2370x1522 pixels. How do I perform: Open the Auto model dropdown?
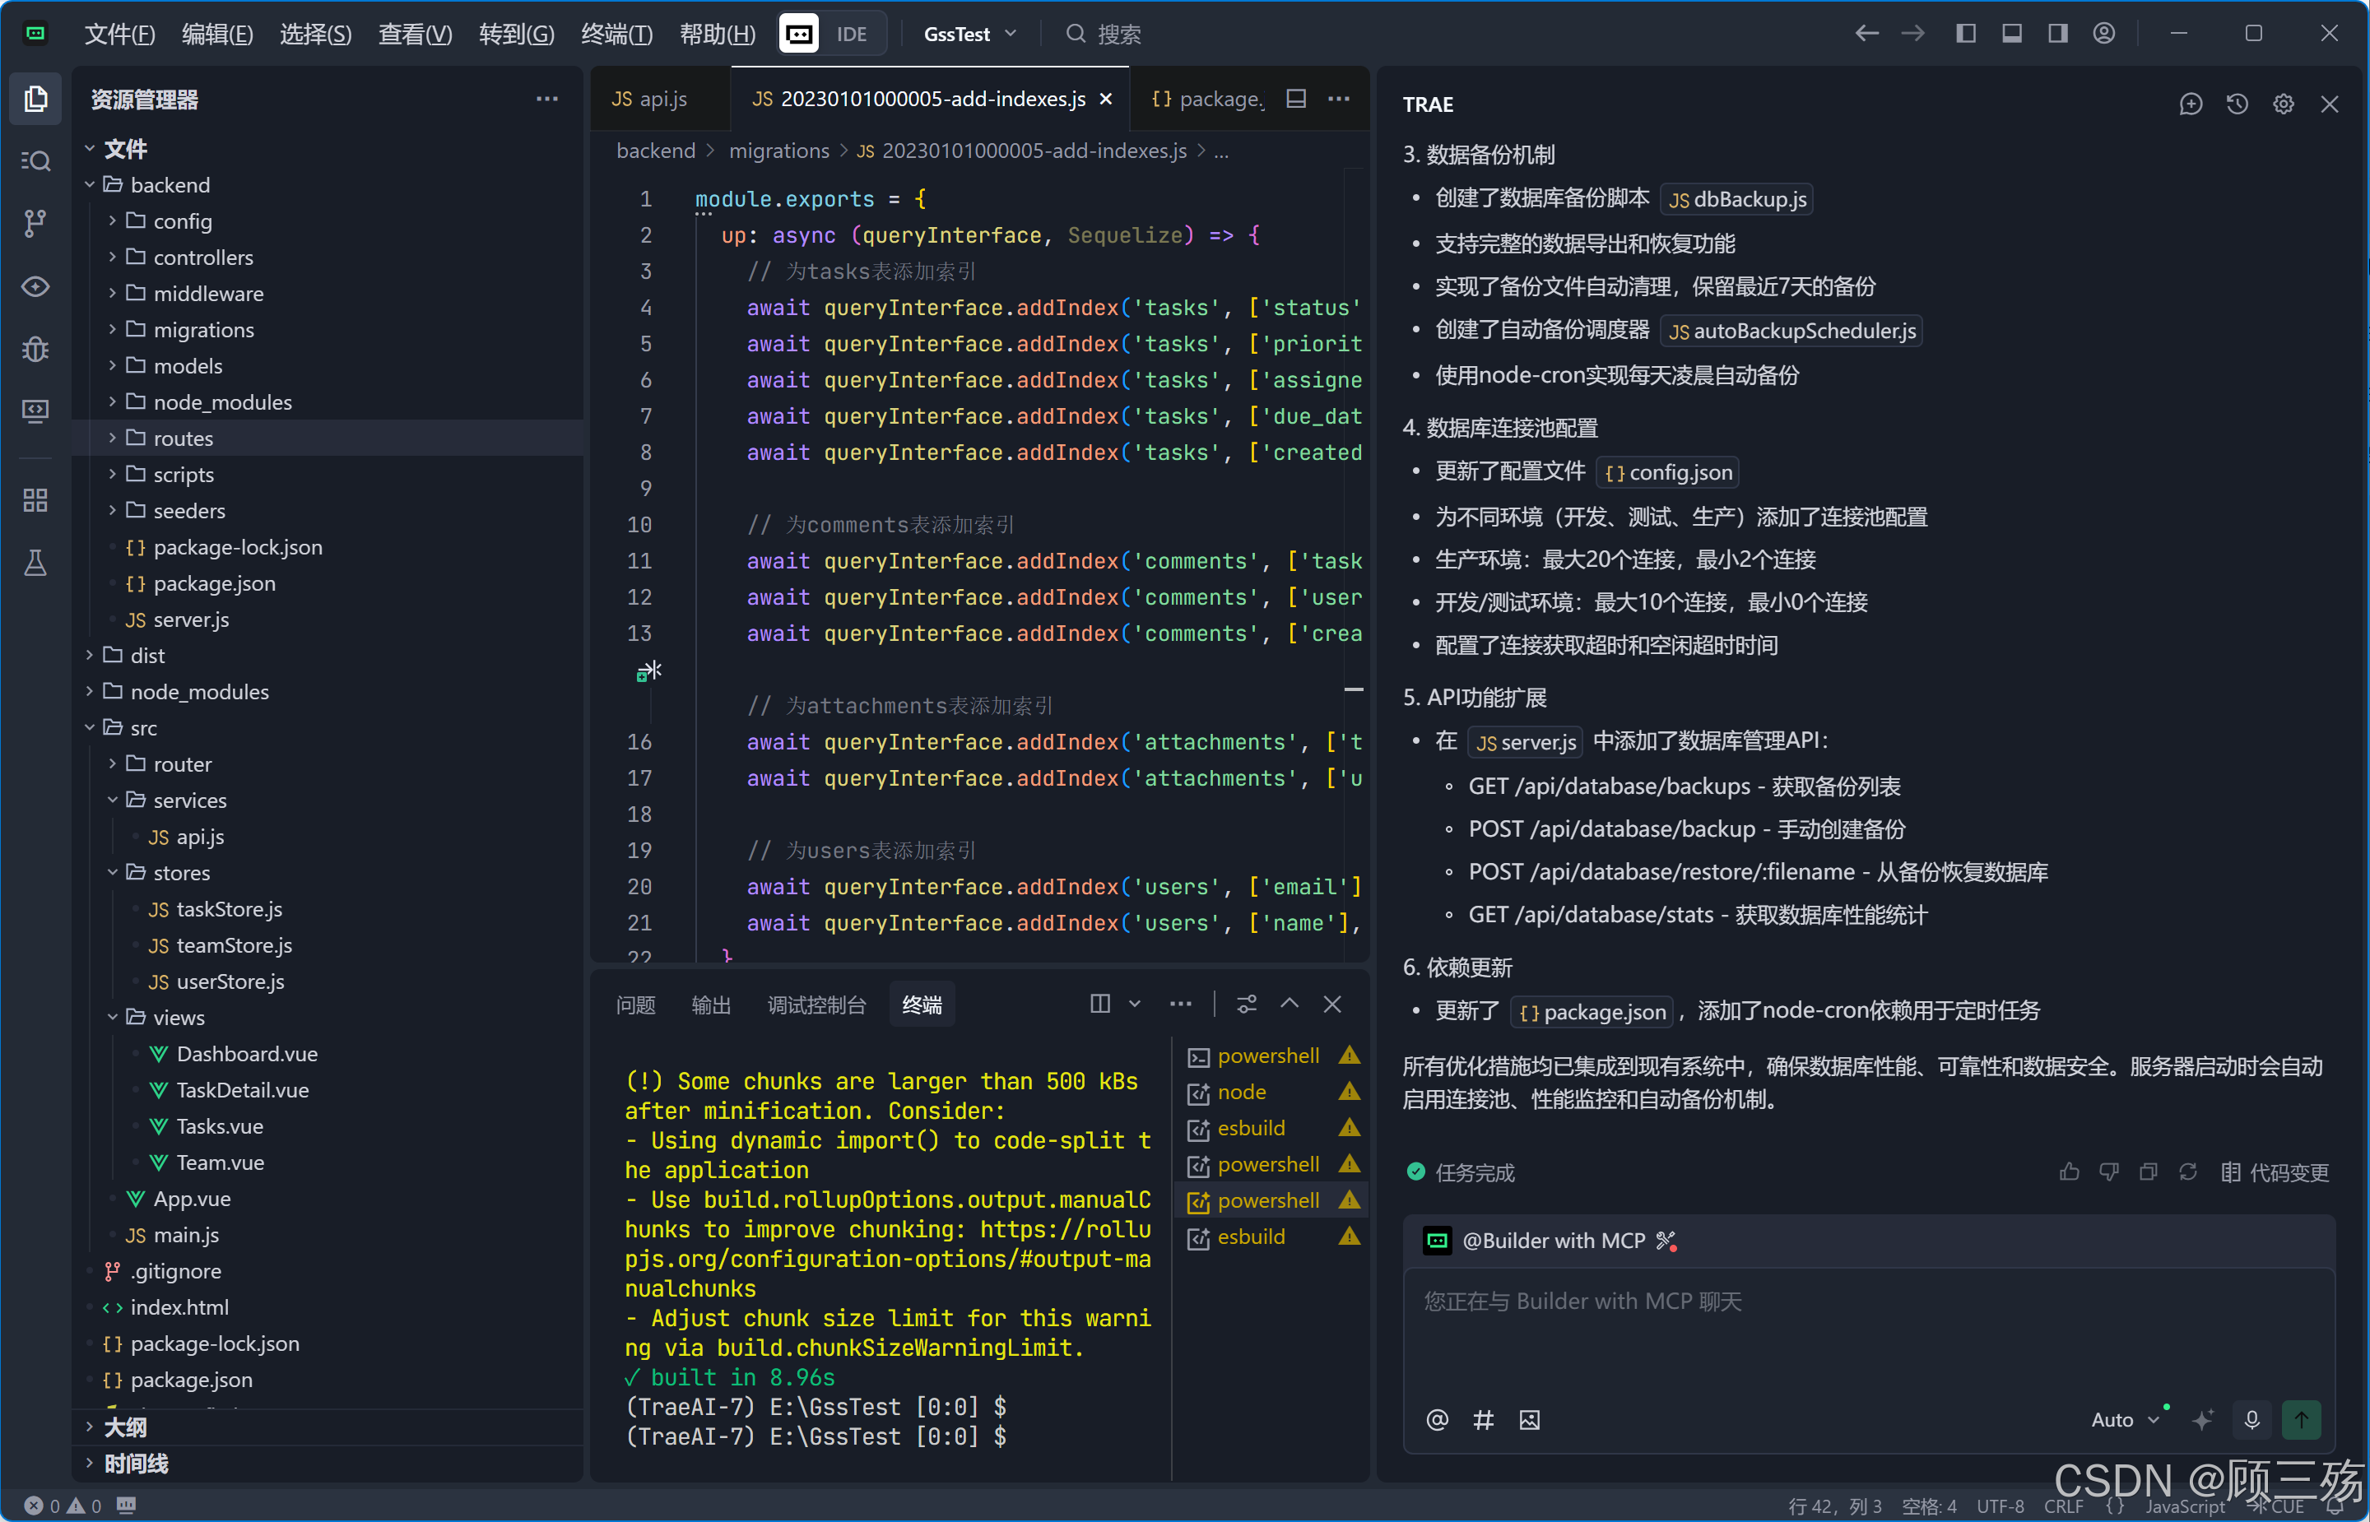click(2124, 1420)
